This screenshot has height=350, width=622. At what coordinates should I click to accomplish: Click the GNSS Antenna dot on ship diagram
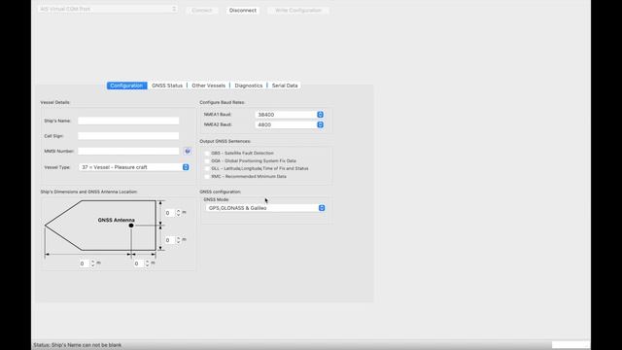pyautogui.click(x=131, y=226)
